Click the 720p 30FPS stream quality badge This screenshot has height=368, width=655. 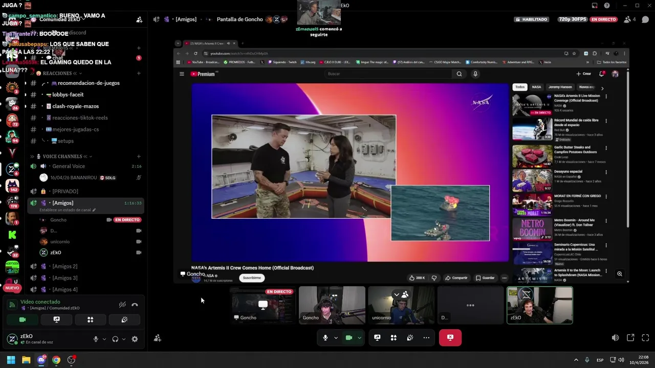572,19
